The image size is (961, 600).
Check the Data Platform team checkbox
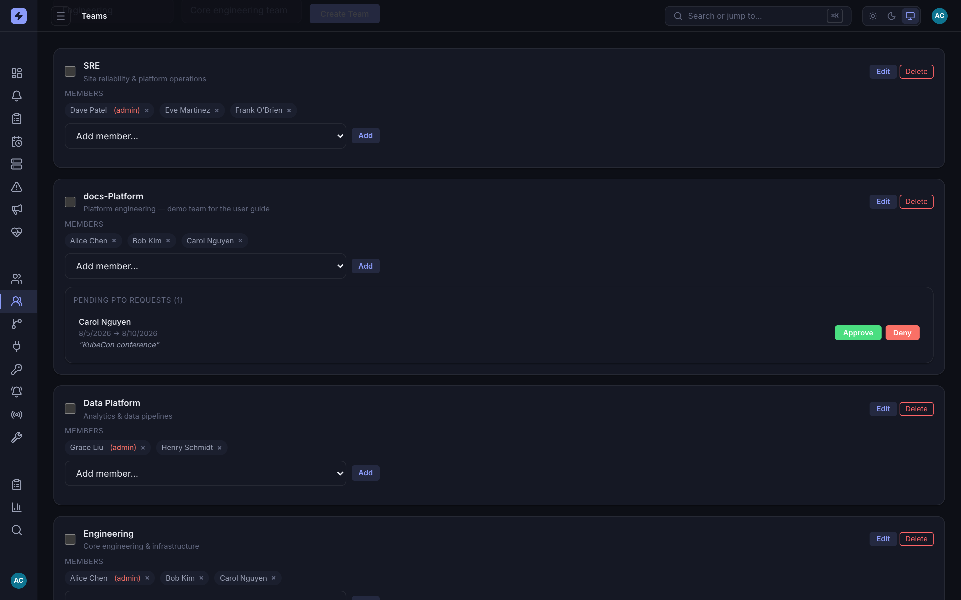click(70, 409)
